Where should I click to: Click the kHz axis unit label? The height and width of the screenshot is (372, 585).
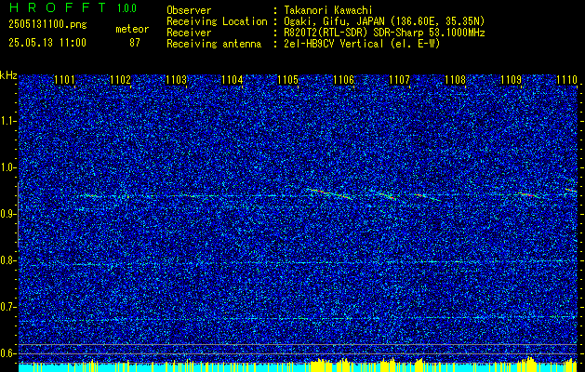click(8, 75)
